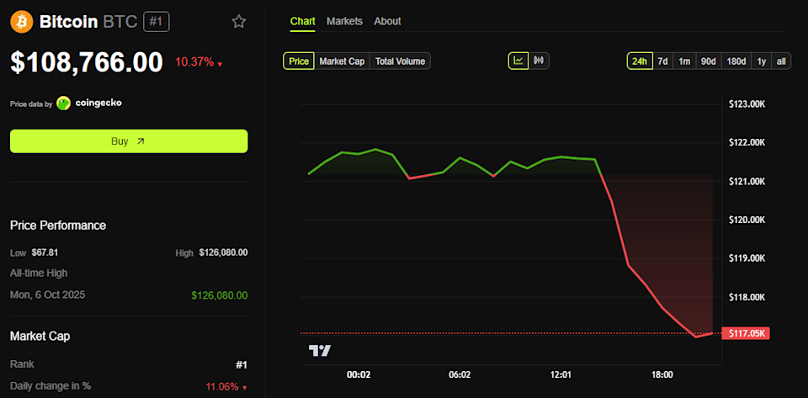
Task: Click the CoinGecko logo
Action: 64,103
